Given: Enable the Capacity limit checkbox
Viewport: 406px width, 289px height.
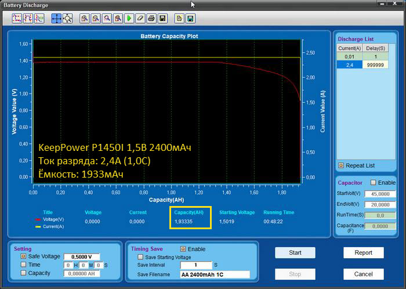Looking at the screenshot, I should click(24, 273).
